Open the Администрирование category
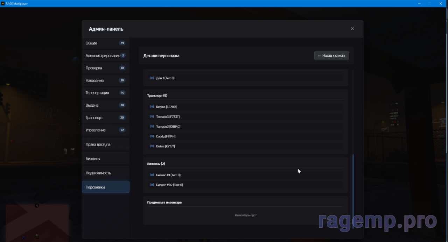This screenshot has height=242, width=448. [105, 56]
